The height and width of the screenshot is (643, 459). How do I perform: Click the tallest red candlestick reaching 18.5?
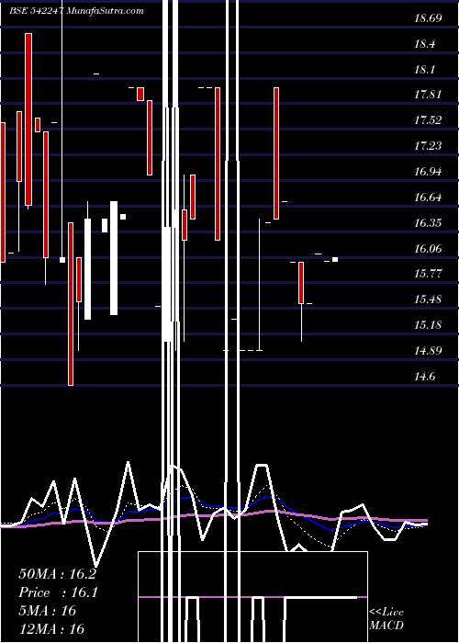click(x=28, y=119)
